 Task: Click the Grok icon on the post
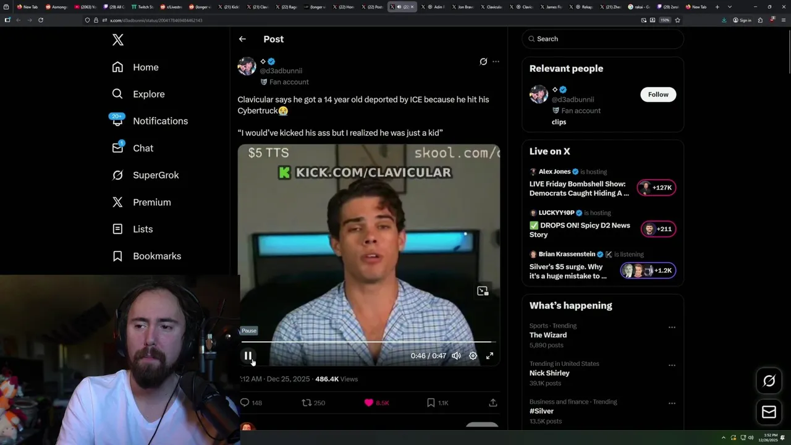(483, 62)
